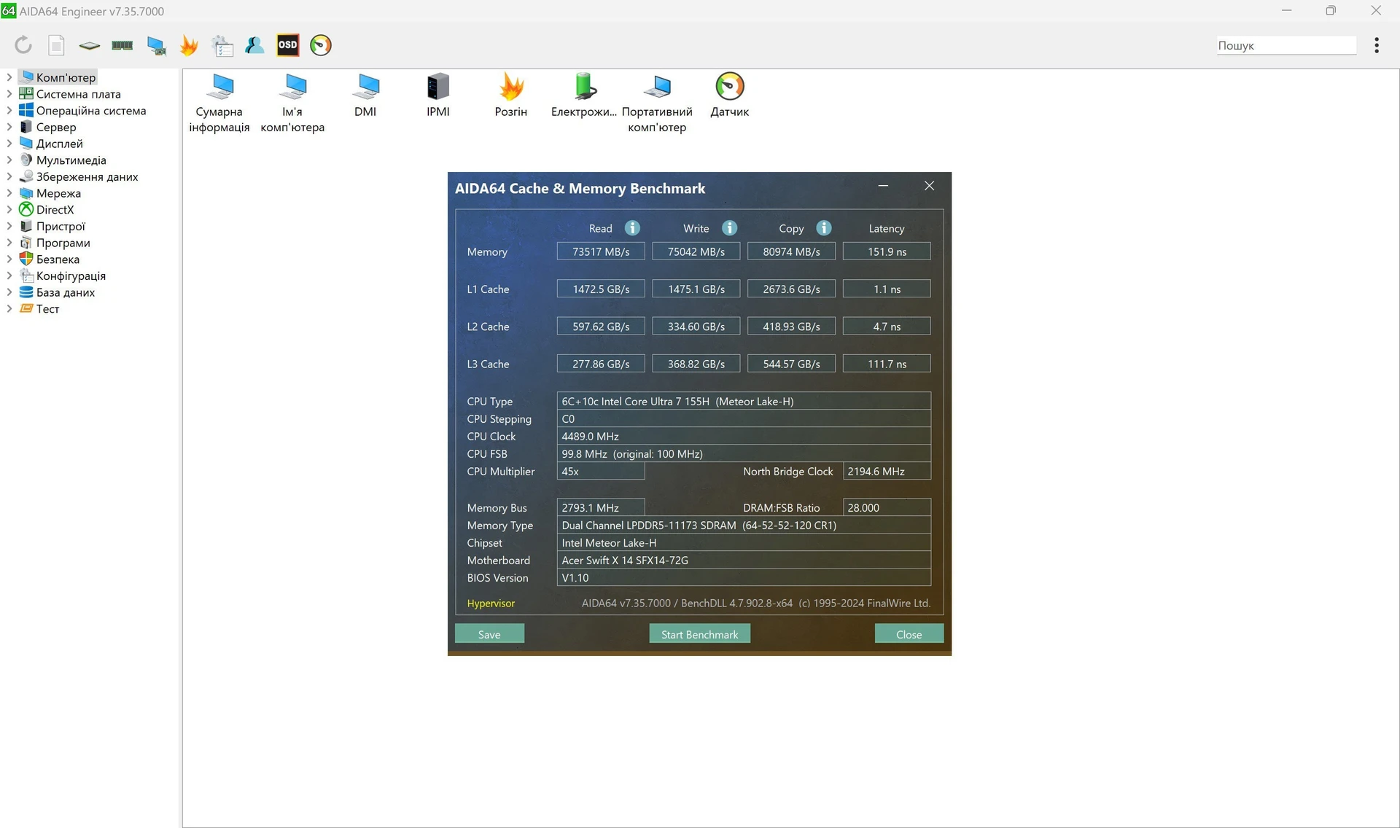1400x828 pixels.
Task: Click CPU Clock value 4489.0 MHz
Action: (x=744, y=436)
